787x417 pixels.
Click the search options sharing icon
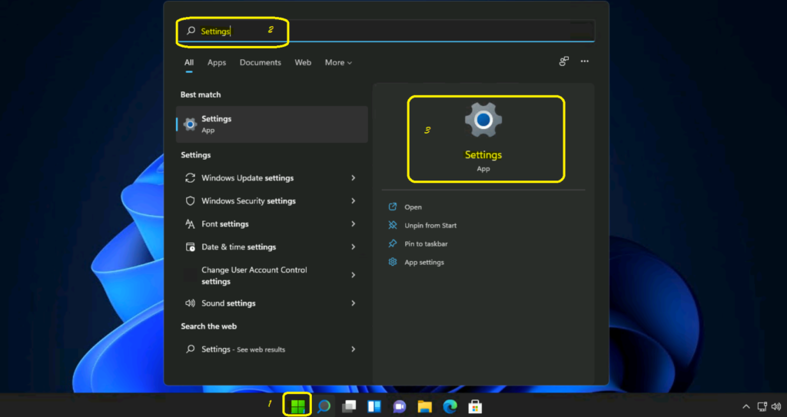563,61
